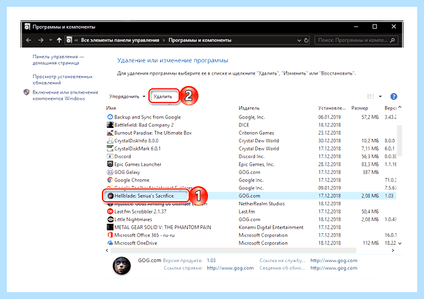
Task: Focus the search Programs and Features field
Action: 356,40
